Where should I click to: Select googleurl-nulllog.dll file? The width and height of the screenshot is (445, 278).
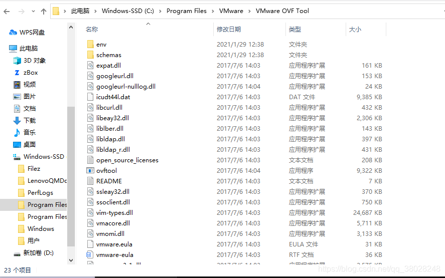pyautogui.click(x=126, y=87)
